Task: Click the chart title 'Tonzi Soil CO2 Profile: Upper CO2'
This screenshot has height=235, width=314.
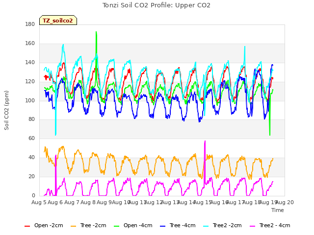Action: pos(157,5)
